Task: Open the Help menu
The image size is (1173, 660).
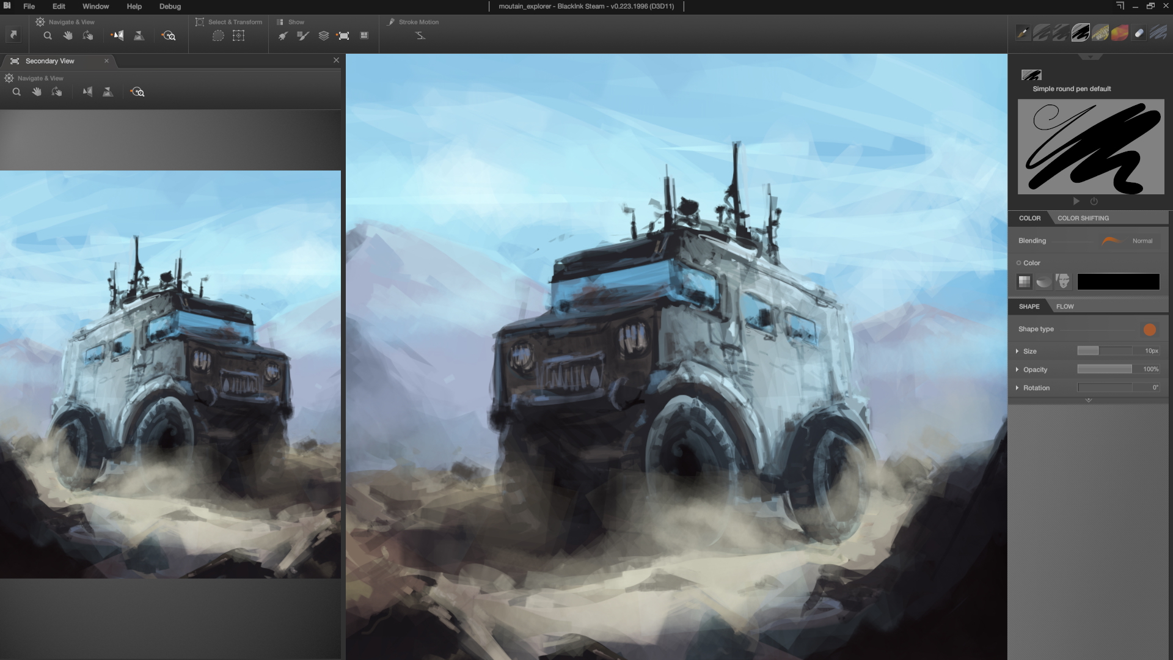Action: click(134, 6)
